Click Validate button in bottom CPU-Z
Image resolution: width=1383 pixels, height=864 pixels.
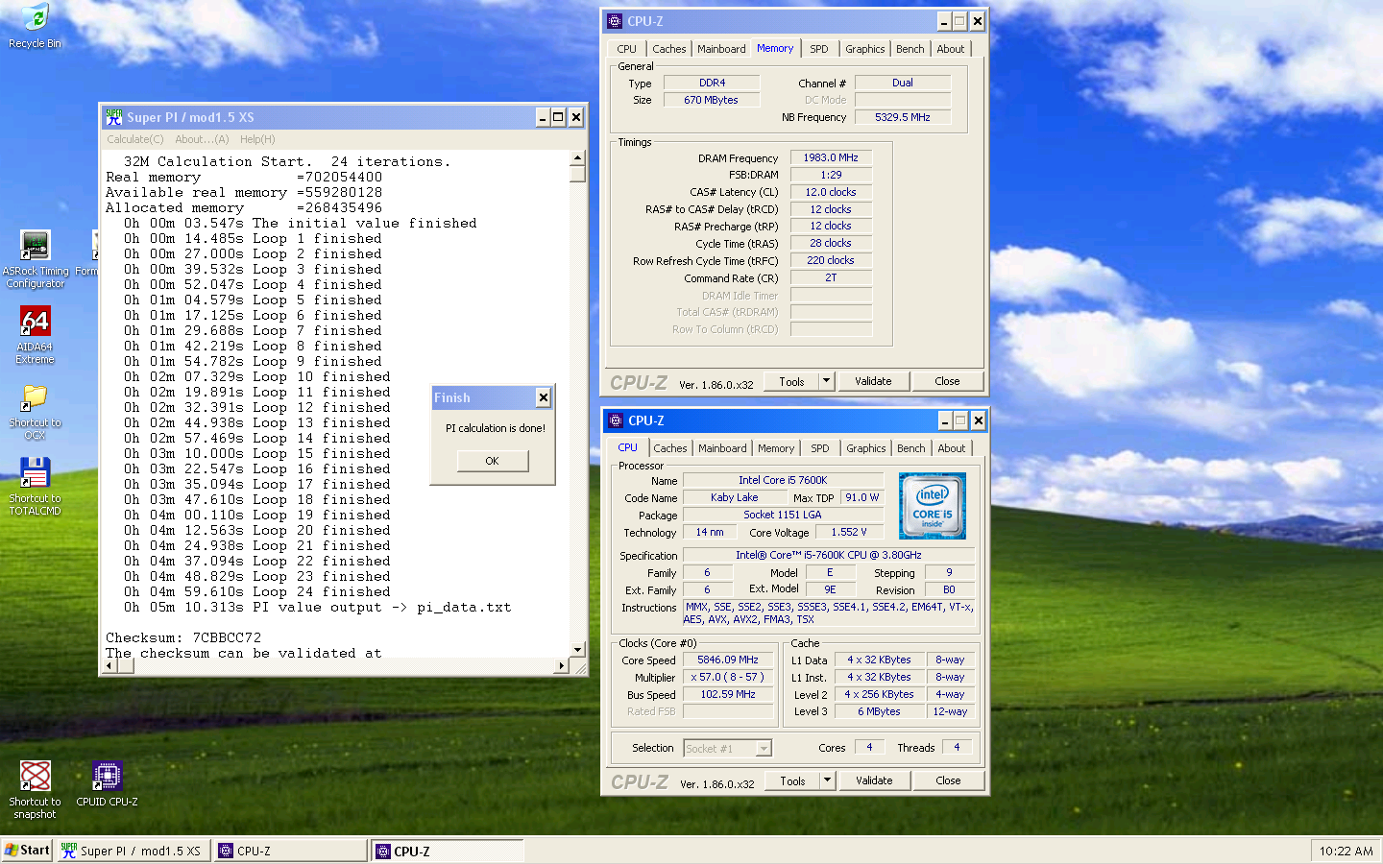[x=874, y=780]
